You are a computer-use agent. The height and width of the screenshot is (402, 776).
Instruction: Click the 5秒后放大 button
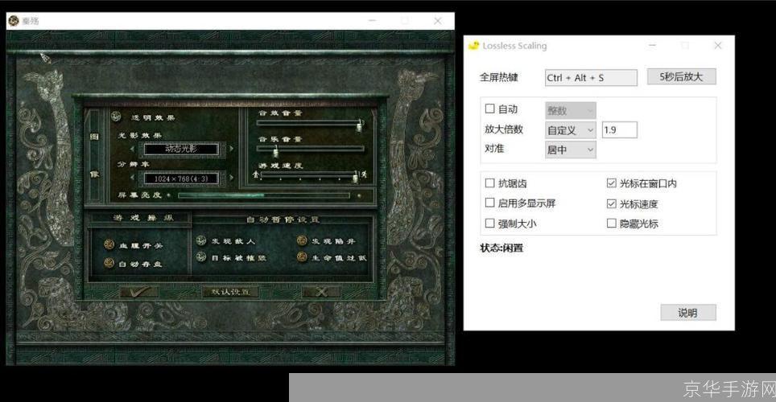pyautogui.click(x=682, y=76)
